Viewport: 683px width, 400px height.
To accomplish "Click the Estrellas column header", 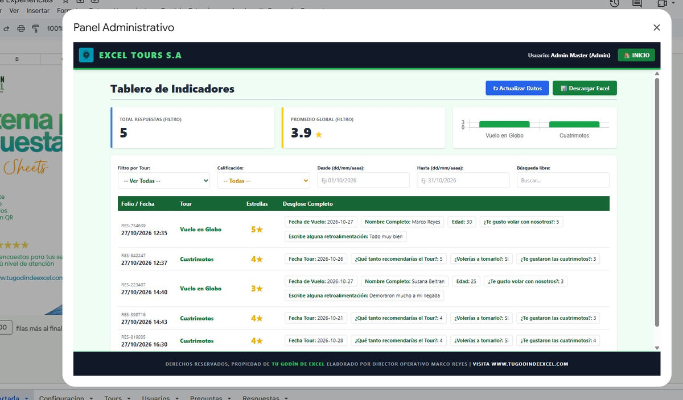I will 257,203.
